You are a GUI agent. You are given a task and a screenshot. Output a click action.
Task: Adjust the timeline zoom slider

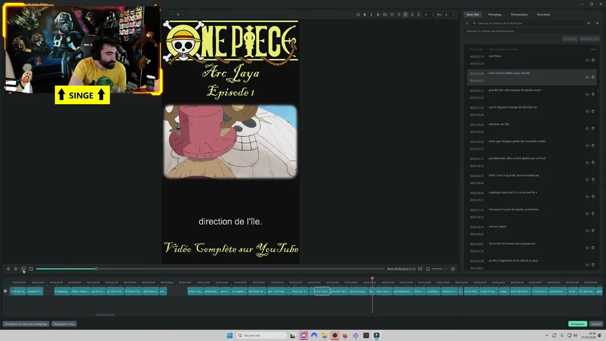440,269
